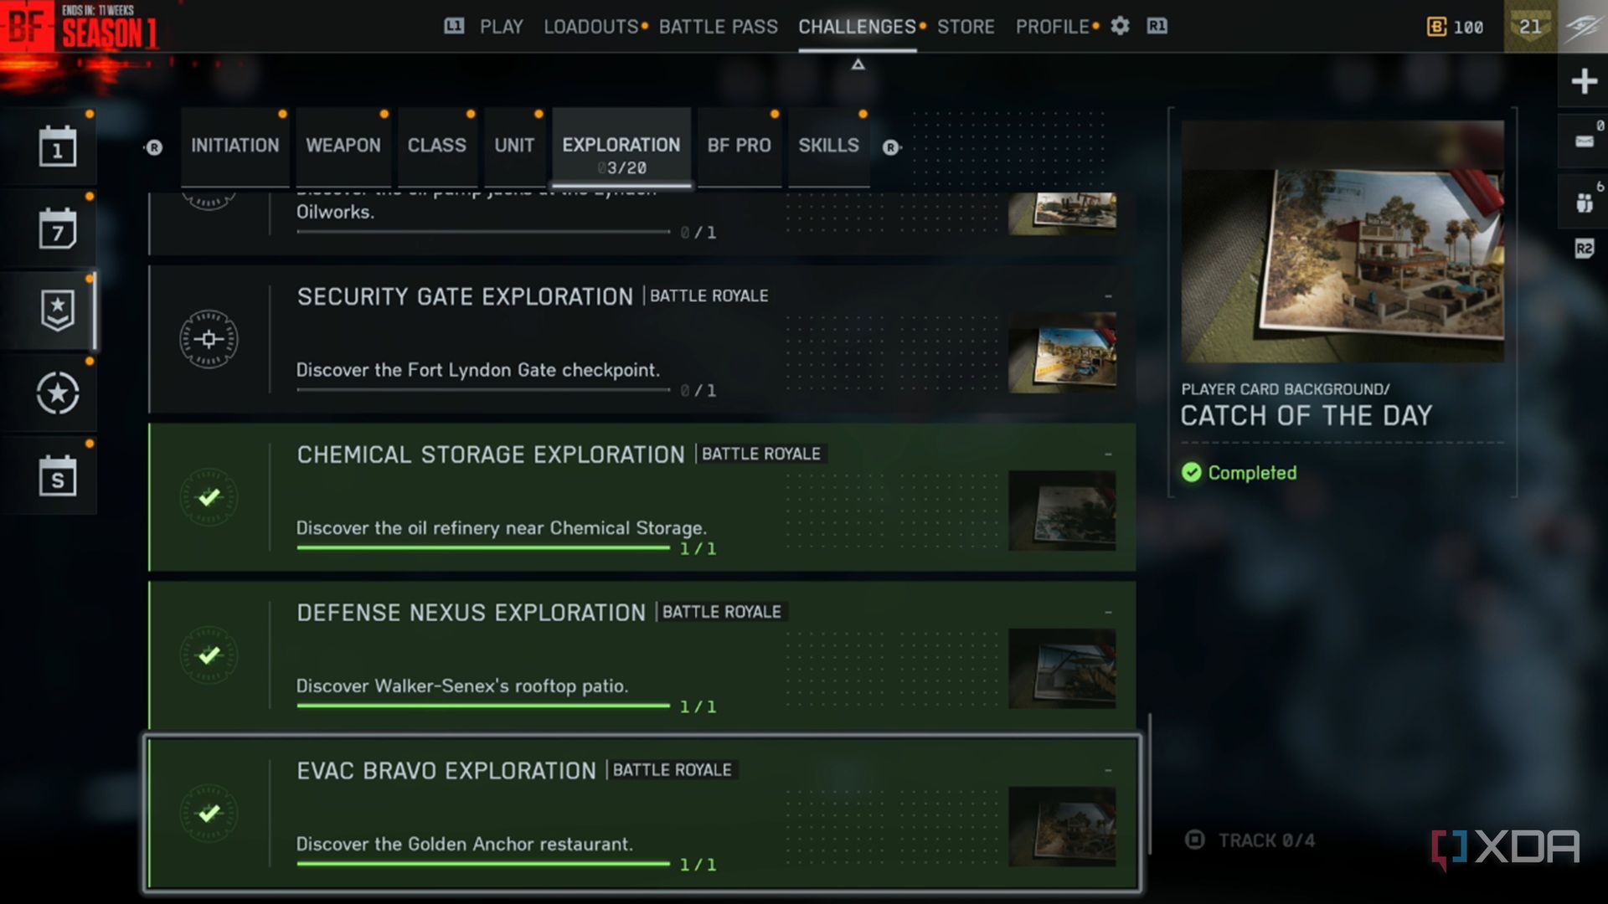Open the player rank 21 badge
This screenshot has width=1608, height=904.
[1530, 27]
